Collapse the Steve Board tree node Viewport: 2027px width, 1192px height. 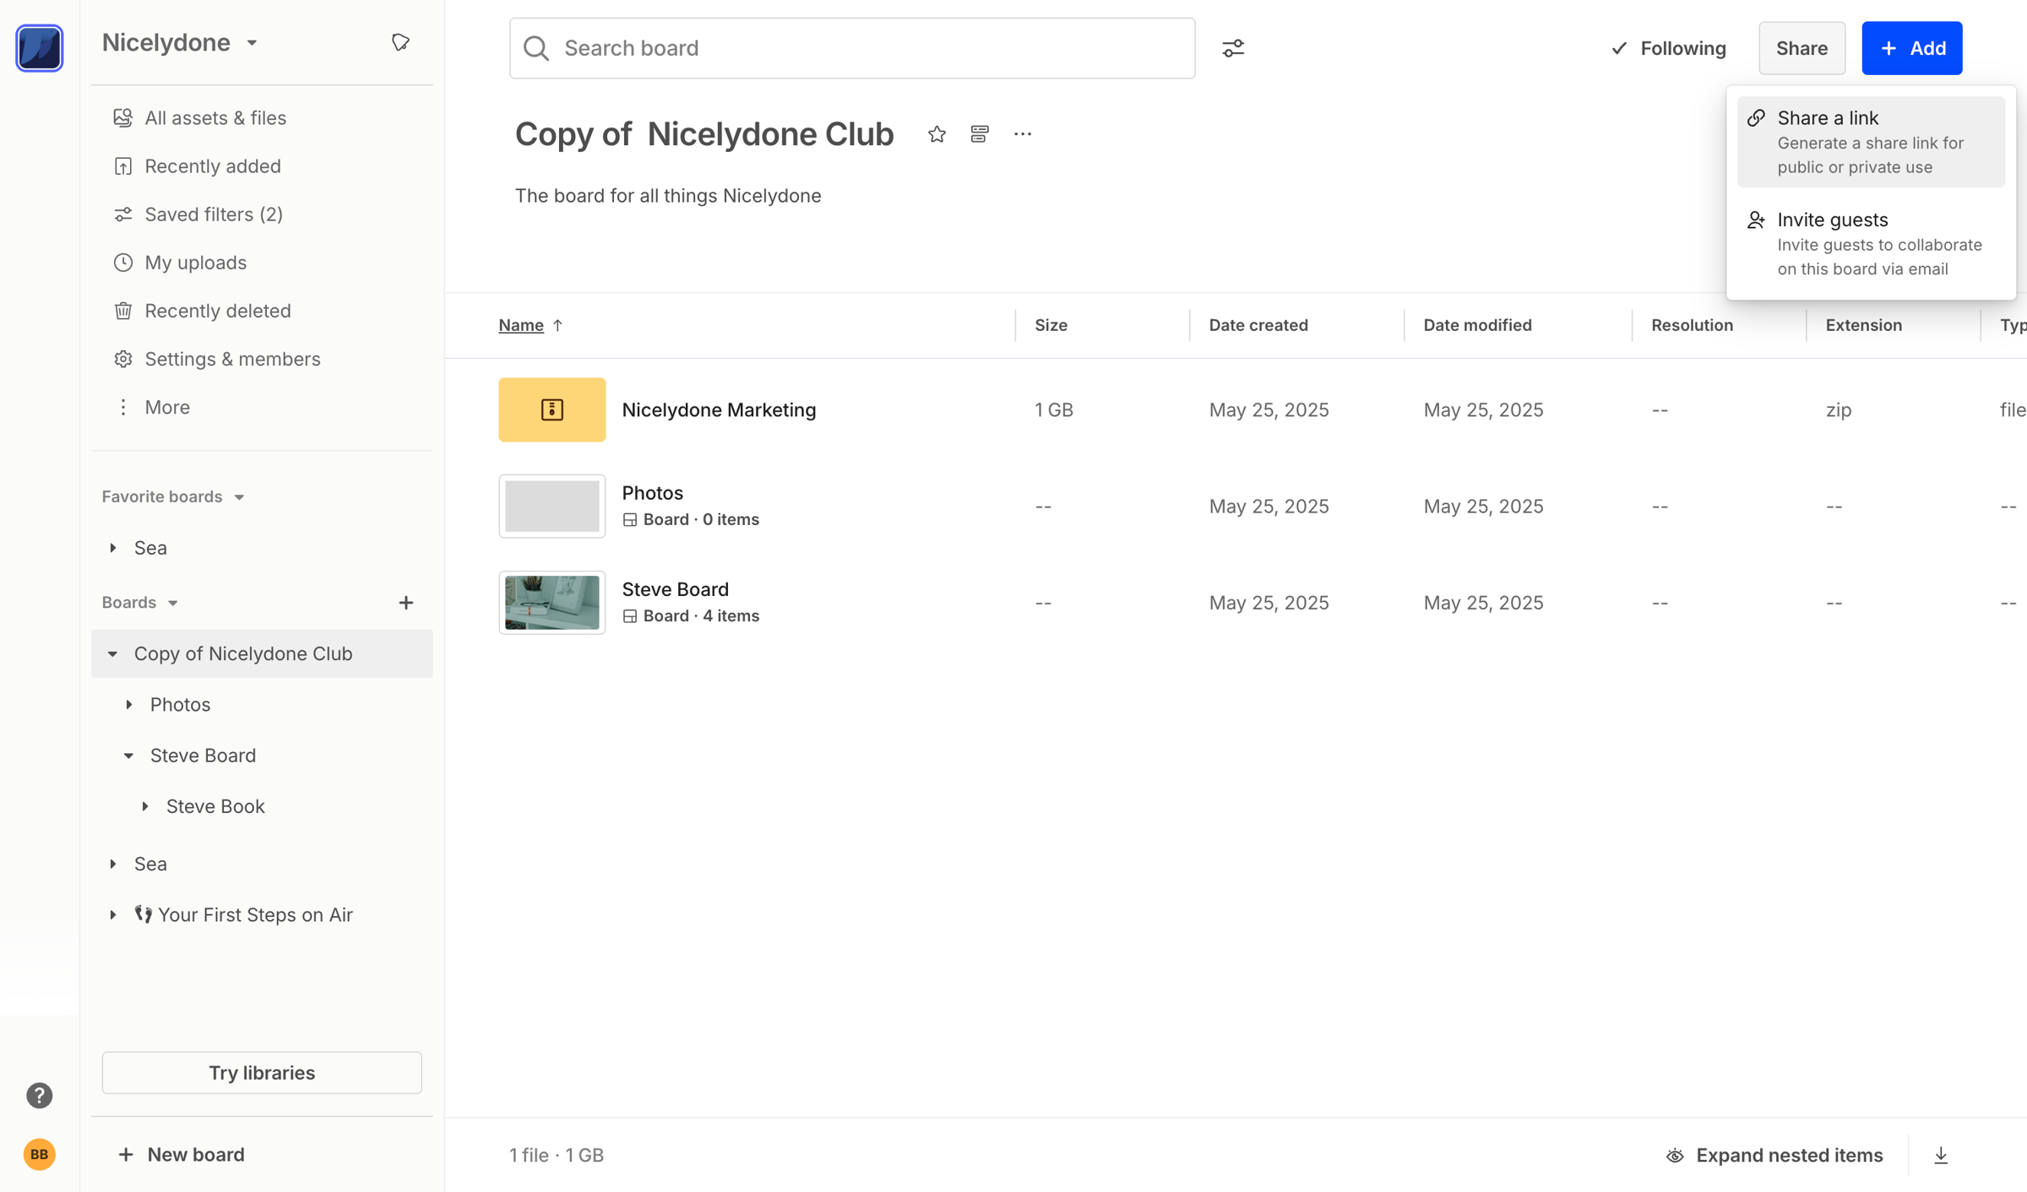(129, 756)
